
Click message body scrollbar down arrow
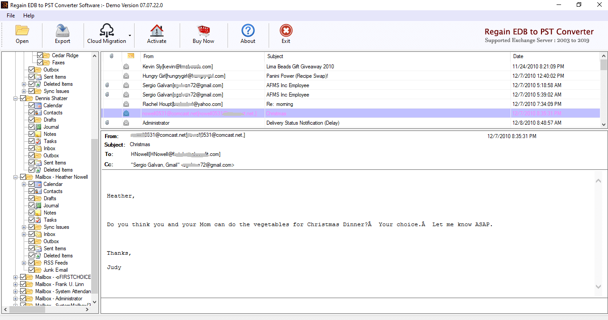point(599,286)
